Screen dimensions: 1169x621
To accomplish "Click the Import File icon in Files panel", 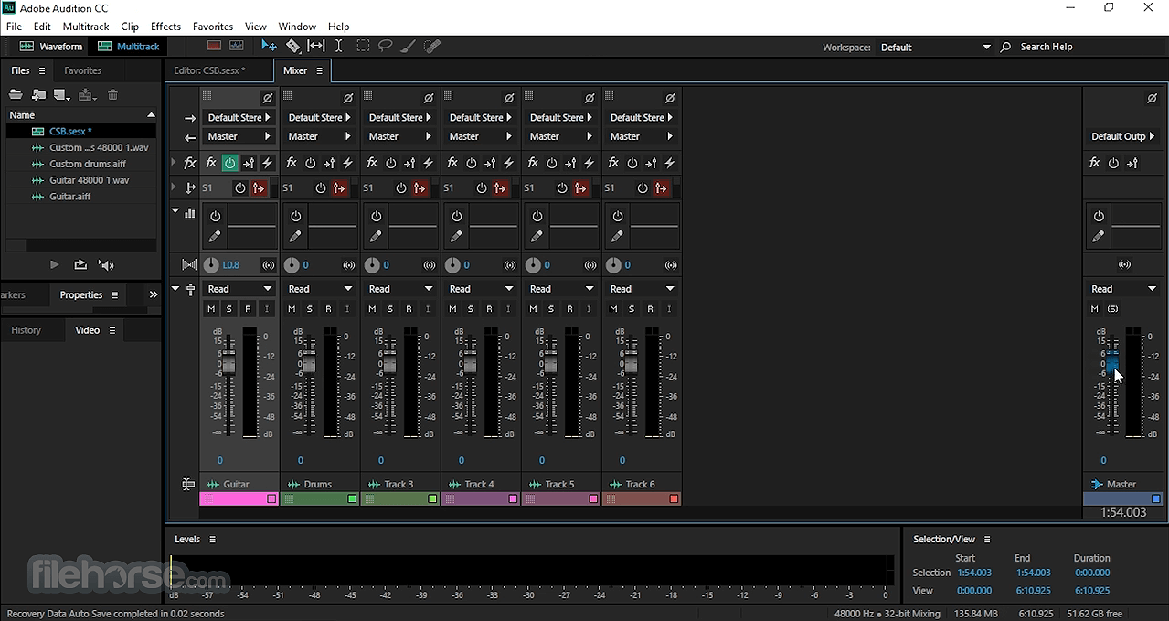I will click(x=38, y=94).
